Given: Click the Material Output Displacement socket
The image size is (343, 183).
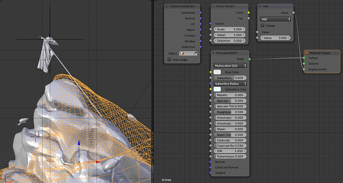Looking at the screenshot, I should (x=304, y=69).
